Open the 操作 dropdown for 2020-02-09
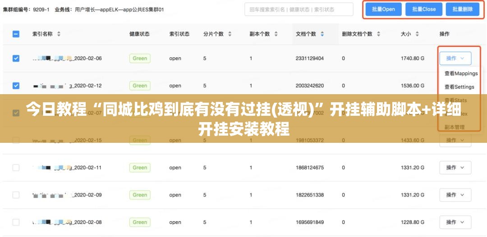Image resolution: width=487 pixels, height=237 pixels. coord(455,195)
